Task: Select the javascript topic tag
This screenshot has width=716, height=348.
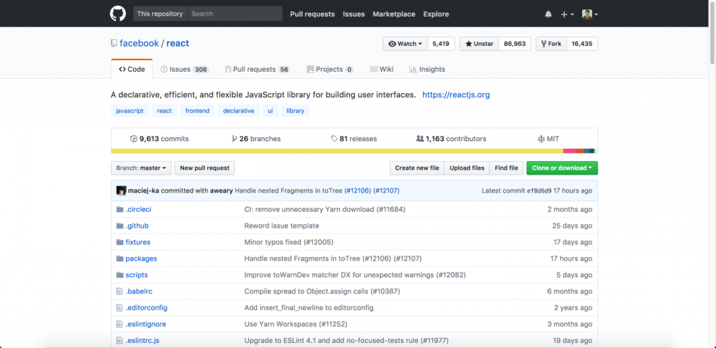Action: [130, 111]
